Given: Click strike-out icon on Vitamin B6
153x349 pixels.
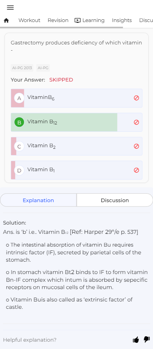Looking at the screenshot, I should tap(136, 98).
